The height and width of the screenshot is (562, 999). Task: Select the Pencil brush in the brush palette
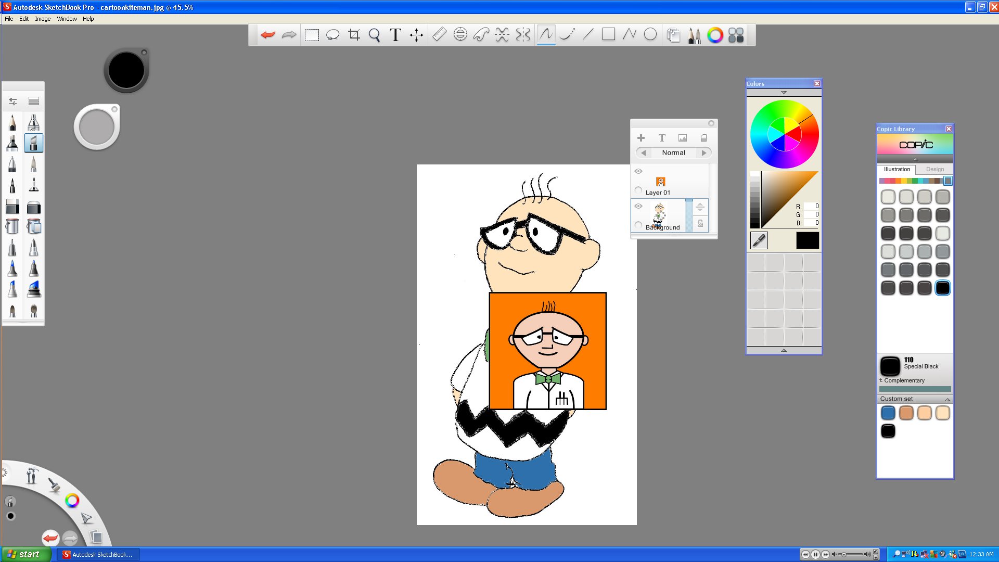click(x=12, y=122)
